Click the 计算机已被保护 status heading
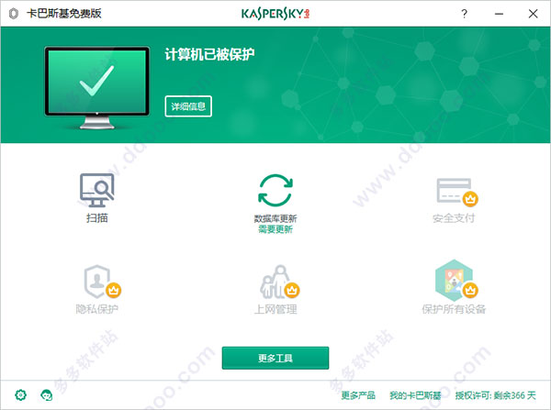Viewport: 551px width, 410px height. [x=209, y=54]
